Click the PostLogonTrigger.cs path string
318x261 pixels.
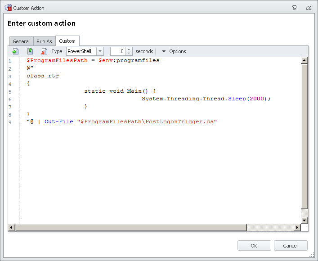(147, 121)
